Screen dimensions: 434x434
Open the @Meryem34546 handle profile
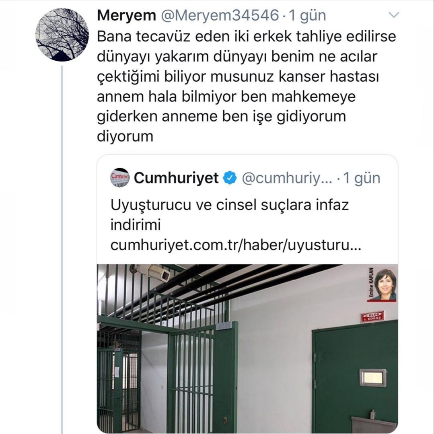tap(220, 15)
